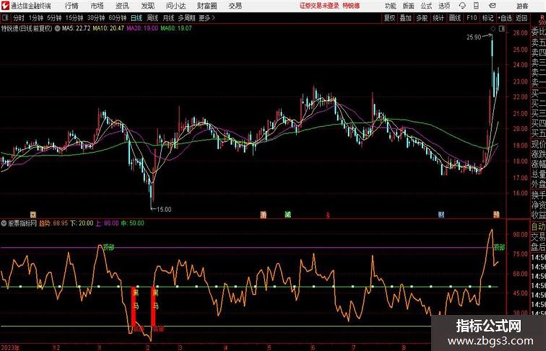Switch to the 15分钟 period tab
The width and height of the screenshot is (546, 351).
75,18
